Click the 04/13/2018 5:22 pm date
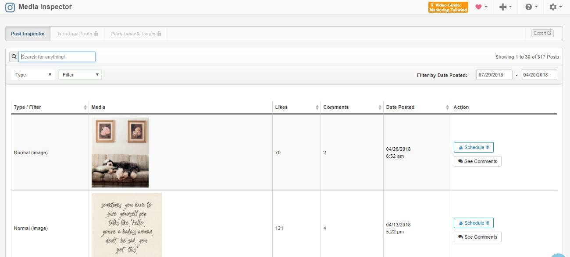The image size is (570, 257). (x=399, y=228)
